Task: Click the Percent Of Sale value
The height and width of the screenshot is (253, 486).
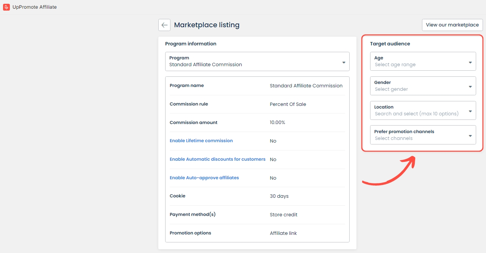Action: [288, 104]
